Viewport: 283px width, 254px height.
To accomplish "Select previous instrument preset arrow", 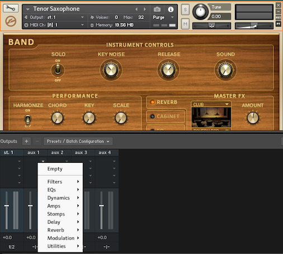I will (x=136, y=9).
